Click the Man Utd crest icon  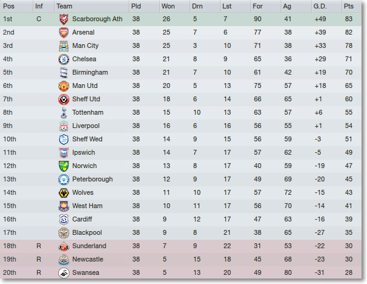point(64,86)
